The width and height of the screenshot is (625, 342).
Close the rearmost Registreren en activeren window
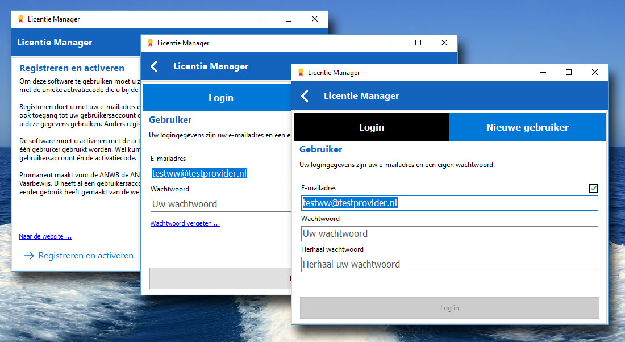point(315,19)
